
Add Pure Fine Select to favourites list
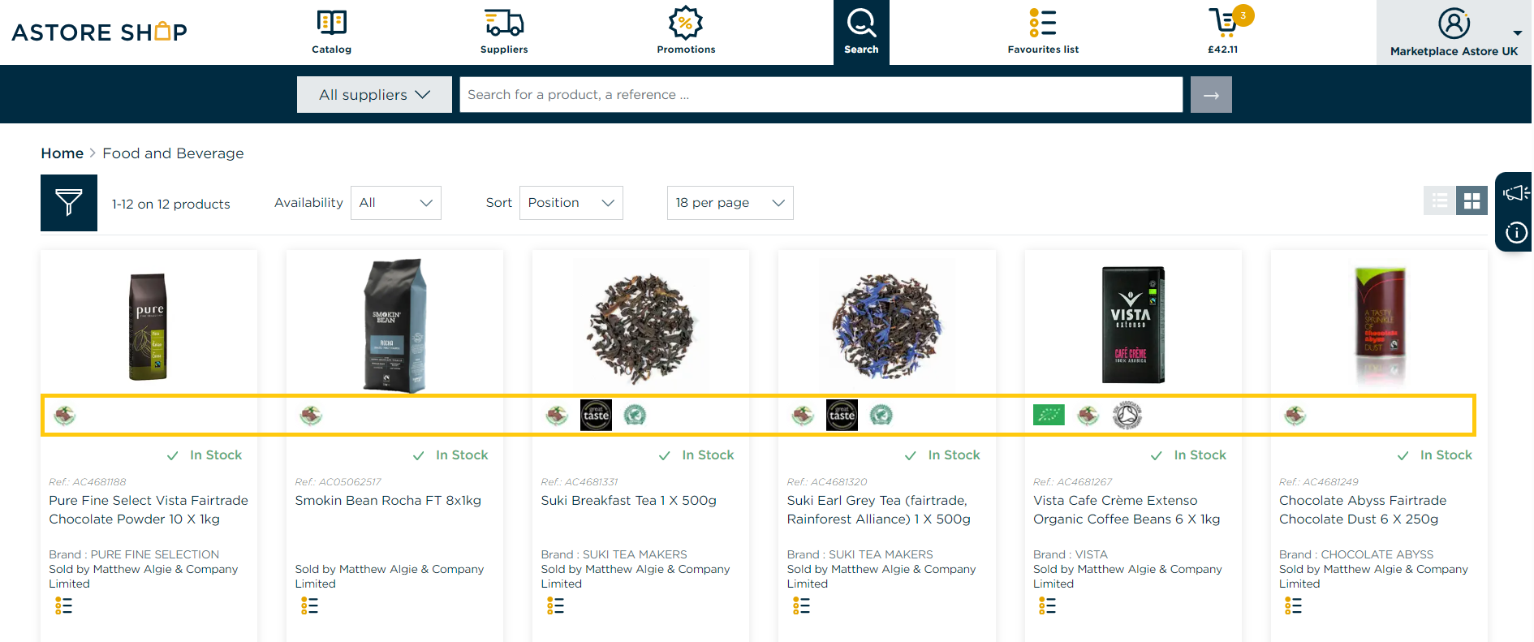point(64,605)
